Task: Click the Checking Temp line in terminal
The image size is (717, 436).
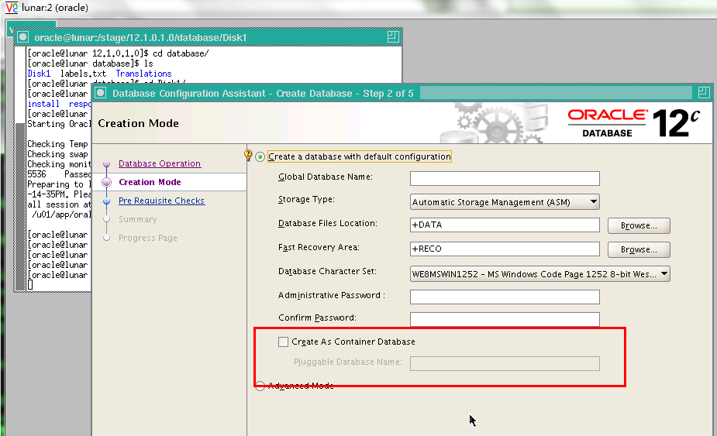Action: (x=57, y=144)
